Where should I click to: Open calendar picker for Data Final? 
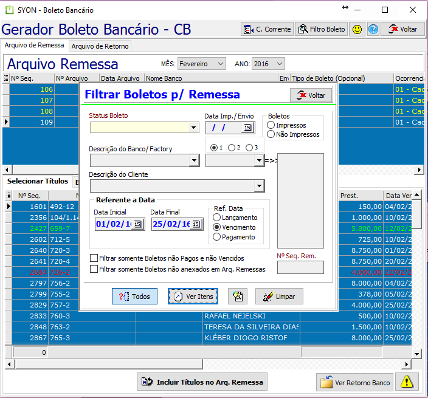click(196, 224)
